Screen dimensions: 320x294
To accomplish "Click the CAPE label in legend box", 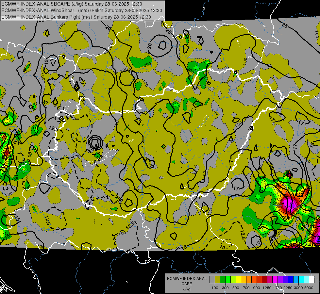I will click(187, 284).
